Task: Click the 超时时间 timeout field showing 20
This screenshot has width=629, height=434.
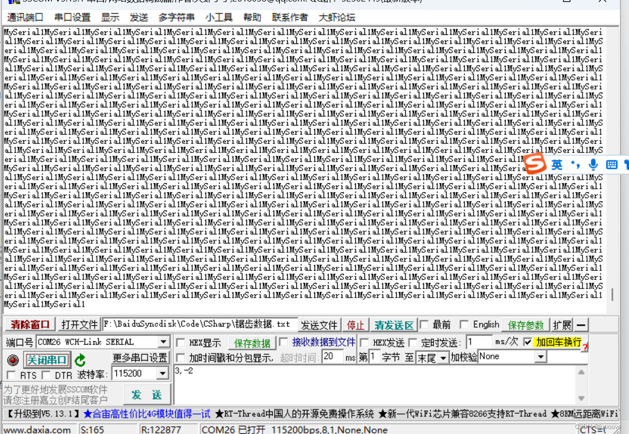Action: [x=333, y=357]
